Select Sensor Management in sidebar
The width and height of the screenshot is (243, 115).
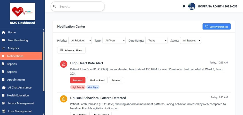20,103
